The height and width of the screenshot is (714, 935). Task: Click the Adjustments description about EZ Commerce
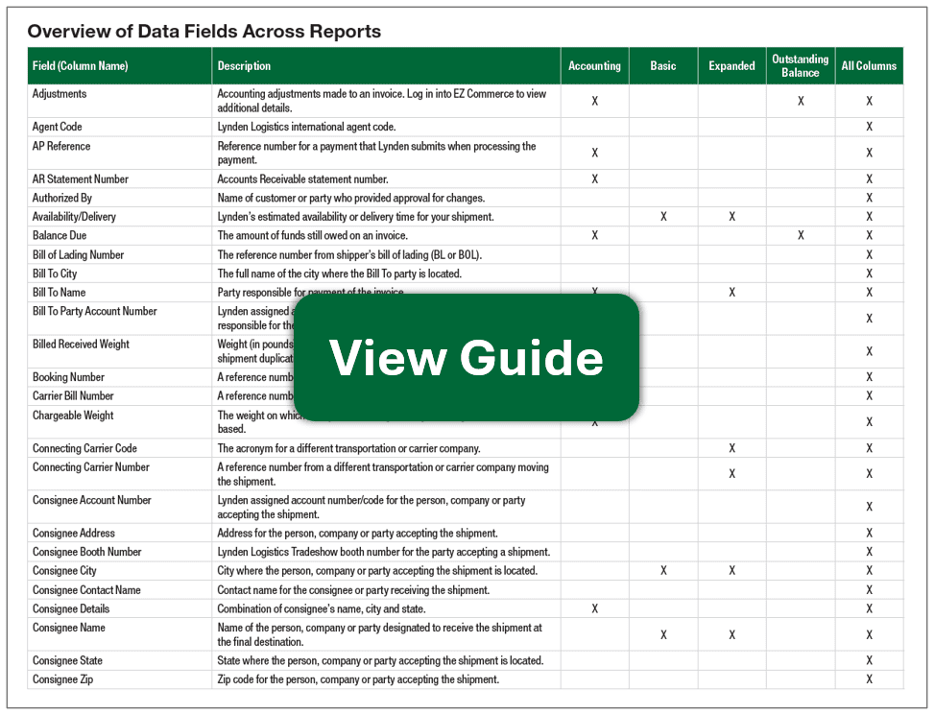point(382,101)
